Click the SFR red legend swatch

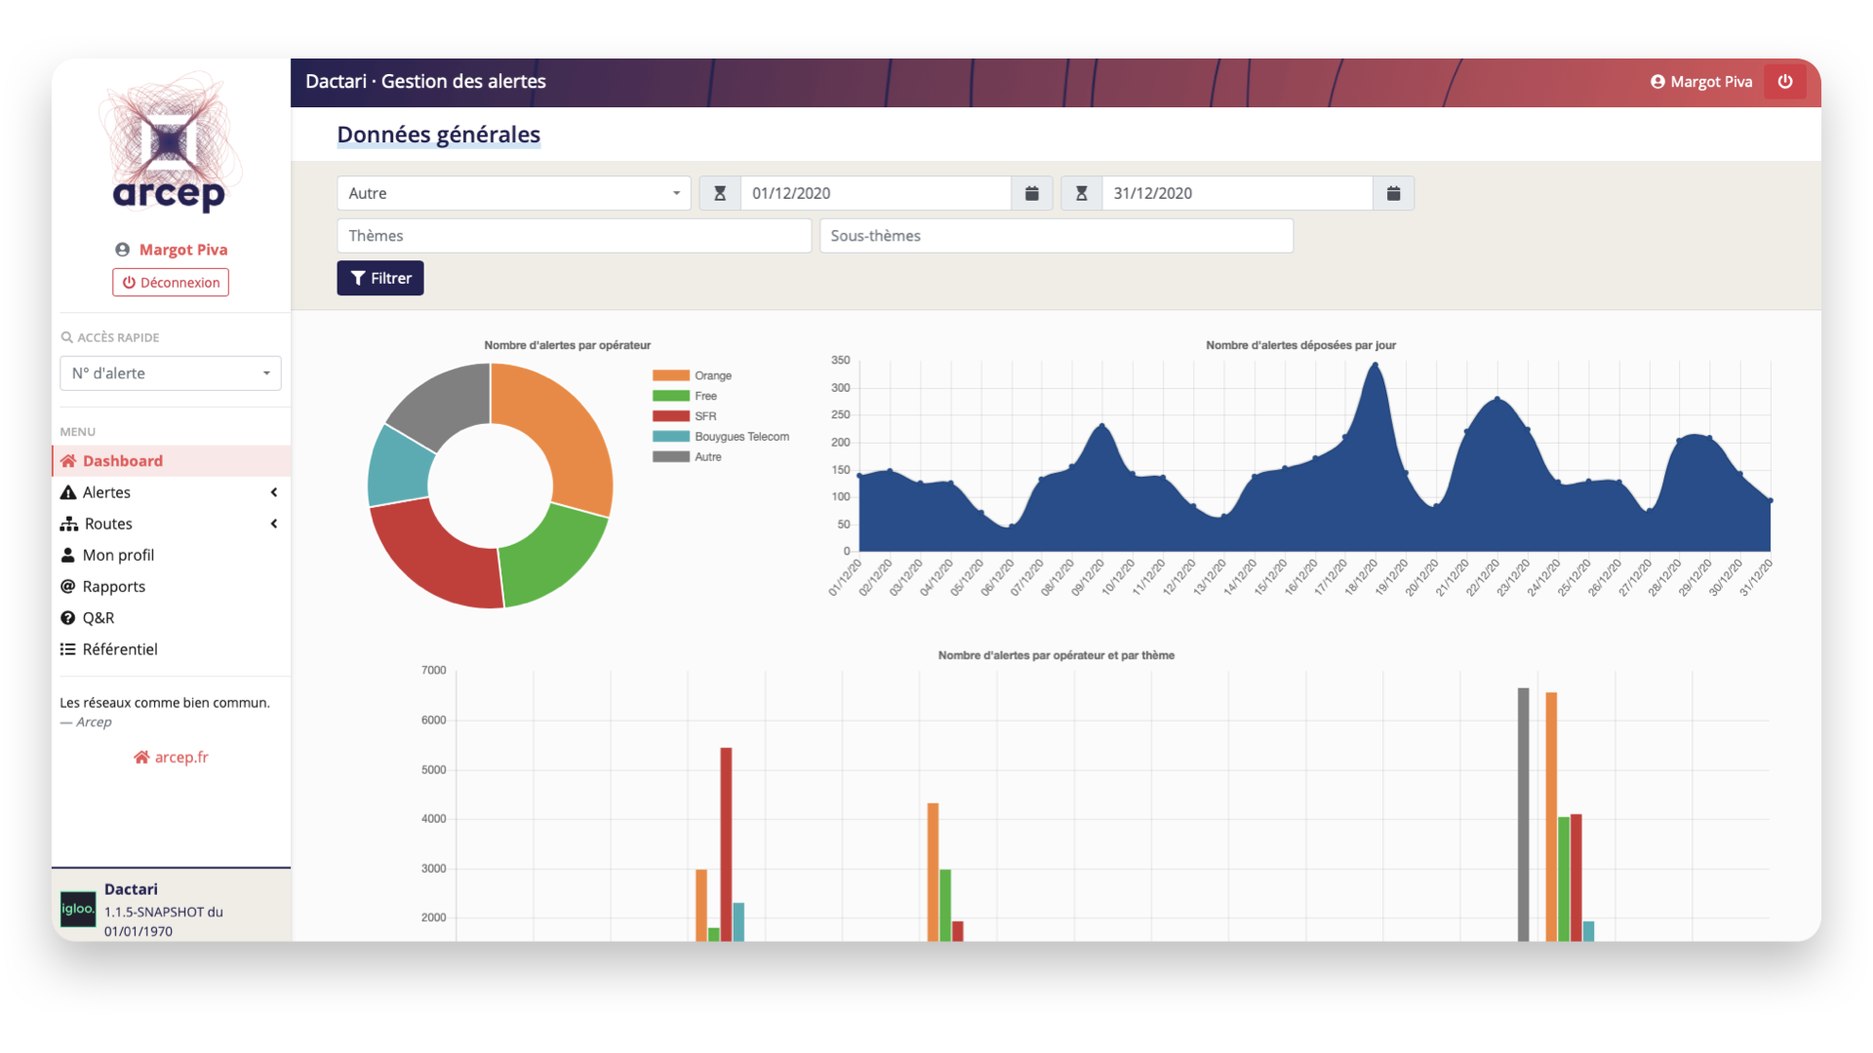pyautogui.click(x=671, y=416)
